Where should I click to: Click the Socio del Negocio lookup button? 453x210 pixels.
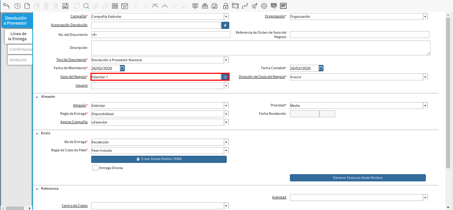click(225, 77)
